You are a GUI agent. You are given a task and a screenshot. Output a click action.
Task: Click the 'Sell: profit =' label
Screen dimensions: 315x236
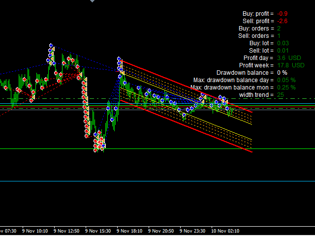(258, 21)
